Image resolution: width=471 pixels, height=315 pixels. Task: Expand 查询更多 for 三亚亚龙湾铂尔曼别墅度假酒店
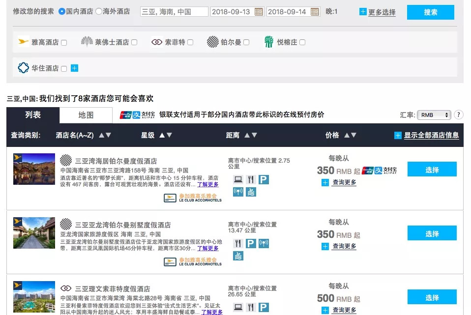coord(344,246)
